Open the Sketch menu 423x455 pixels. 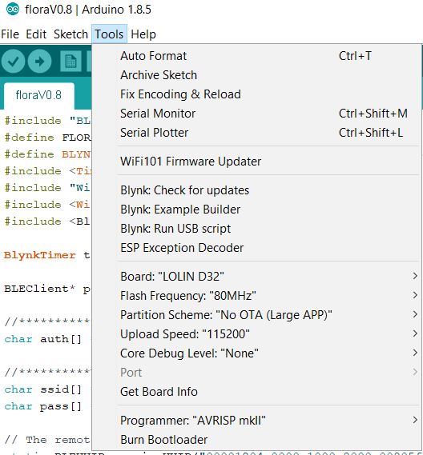click(70, 34)
